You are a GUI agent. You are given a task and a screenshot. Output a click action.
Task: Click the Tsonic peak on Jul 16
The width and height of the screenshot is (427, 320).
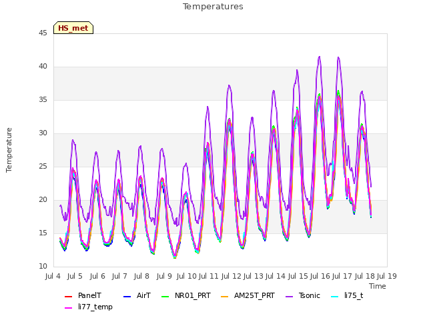pos(320,57)
